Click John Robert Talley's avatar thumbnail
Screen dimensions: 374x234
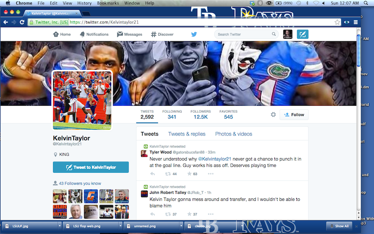[x=144, y=194]
